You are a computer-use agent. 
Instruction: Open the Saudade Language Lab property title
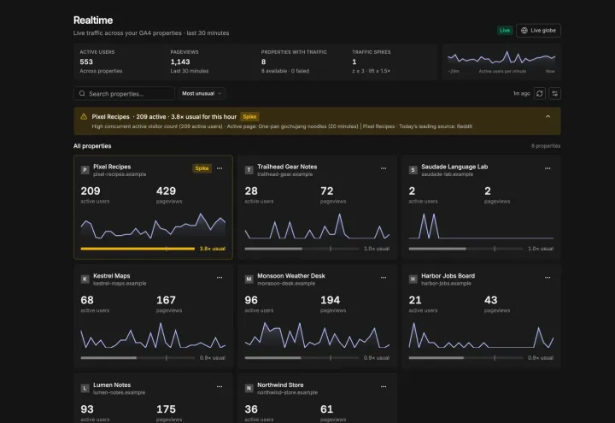coord(454,167)
